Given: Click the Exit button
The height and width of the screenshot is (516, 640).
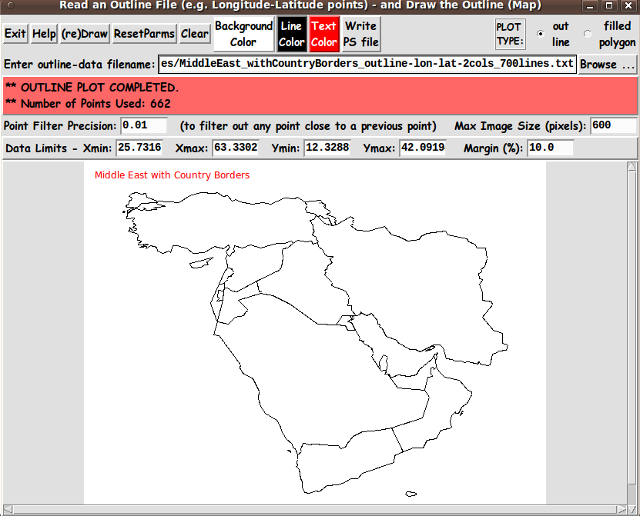Looking at the screenshot, I should click(x=15, y=34).
